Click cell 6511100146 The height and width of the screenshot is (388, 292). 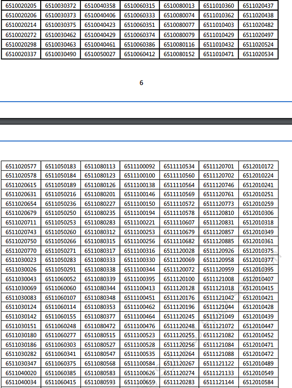click(x=140, y=194)
